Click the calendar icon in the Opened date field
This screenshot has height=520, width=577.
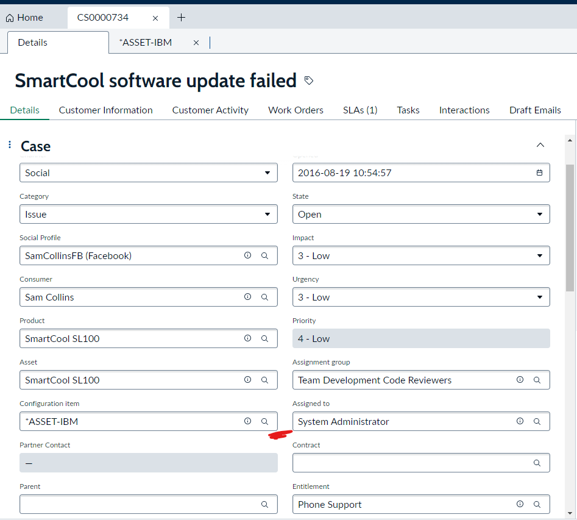click(539, 173)
